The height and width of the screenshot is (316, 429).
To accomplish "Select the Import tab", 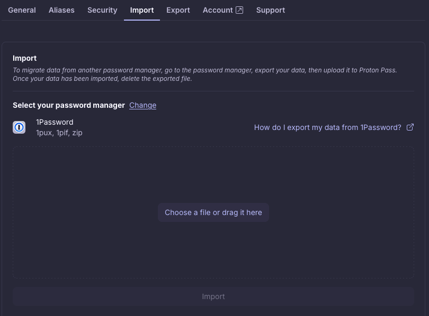I will (x=142, y=10).
